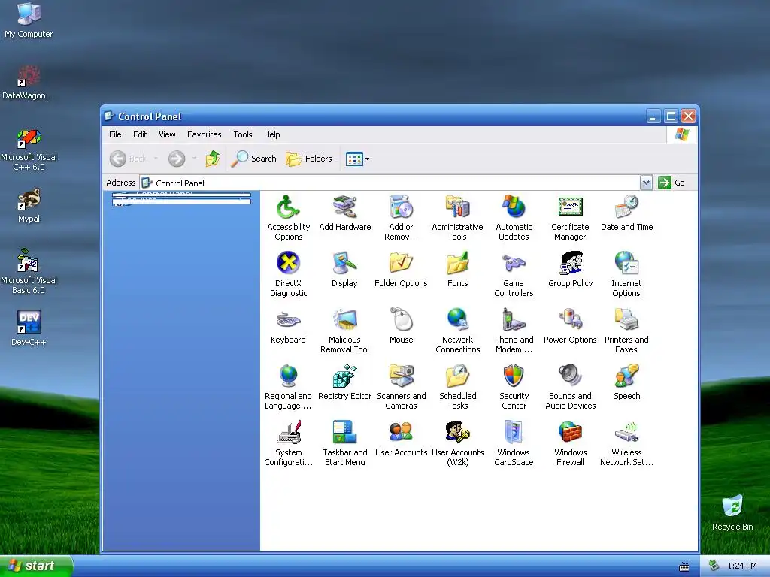Select Microsoft Visual Basic 6.0 shortcut
This screenshot has width=770, height=577.
[x=29, y=272]
